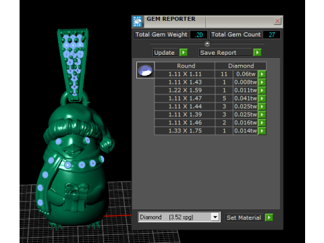Click green arrow next to Set Material

pyautogui.click(x=269, y=217)
